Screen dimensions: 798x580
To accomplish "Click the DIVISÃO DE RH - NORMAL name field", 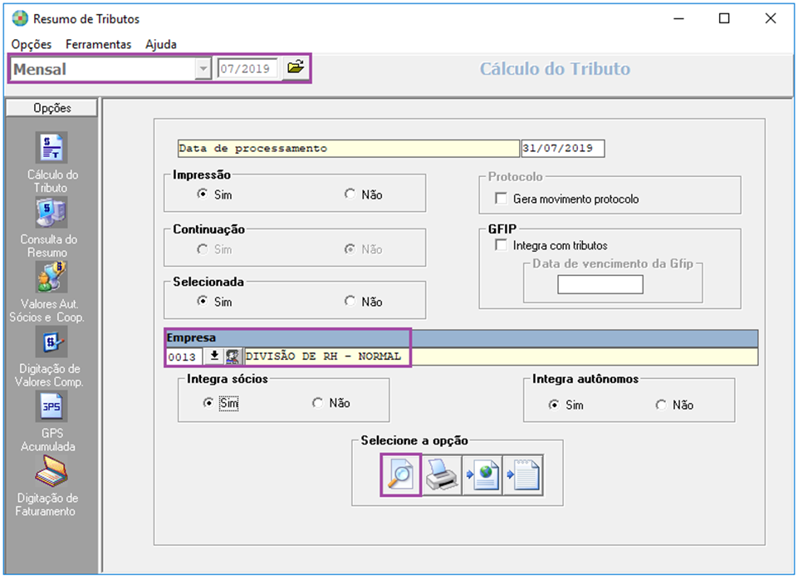I will click(x=500, y=356).
